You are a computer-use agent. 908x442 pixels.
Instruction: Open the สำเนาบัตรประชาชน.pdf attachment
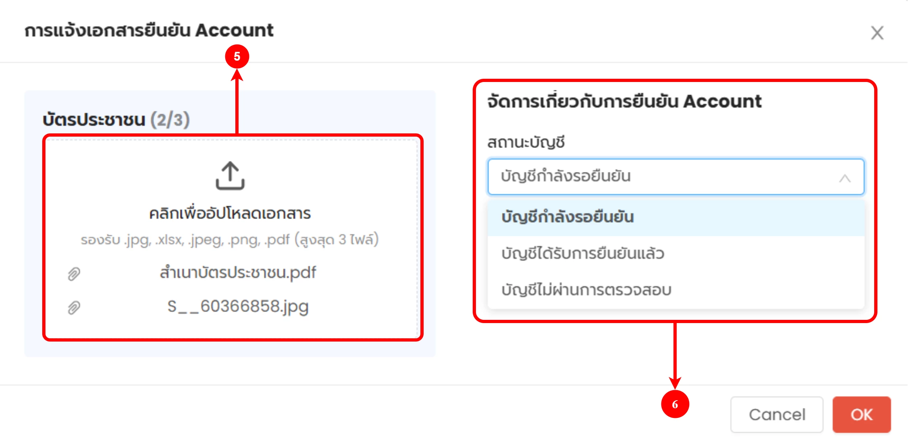point(238,273)
